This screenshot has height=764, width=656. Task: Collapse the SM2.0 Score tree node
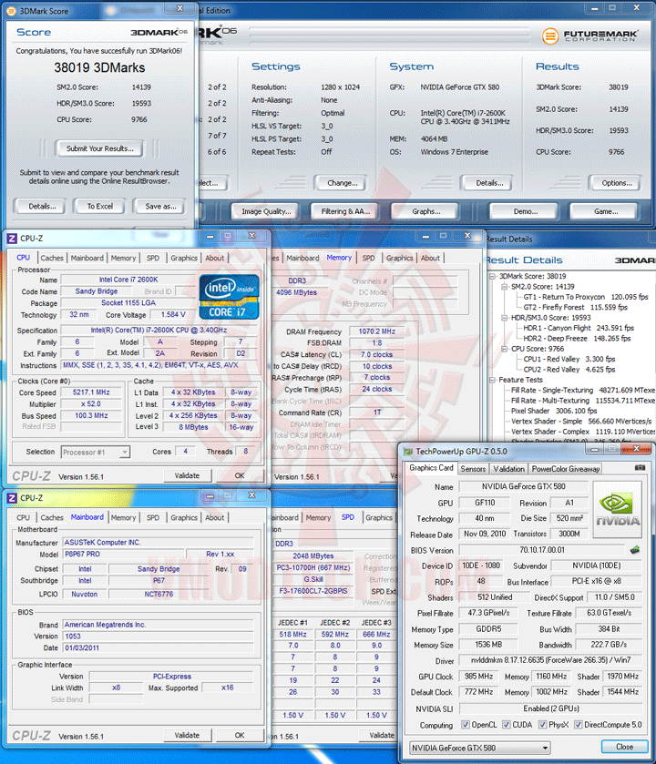505,287
